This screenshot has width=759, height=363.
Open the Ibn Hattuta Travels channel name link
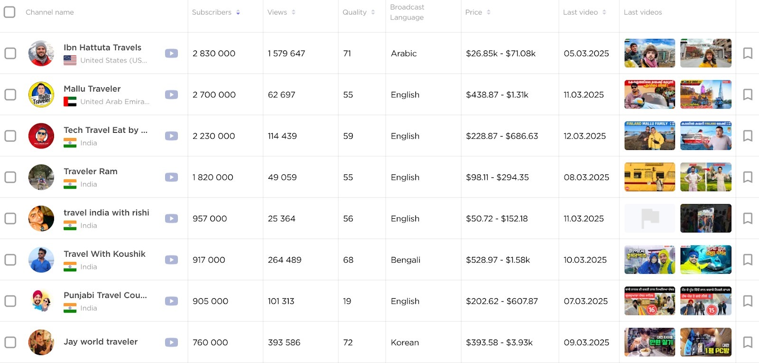click(102, 47)
